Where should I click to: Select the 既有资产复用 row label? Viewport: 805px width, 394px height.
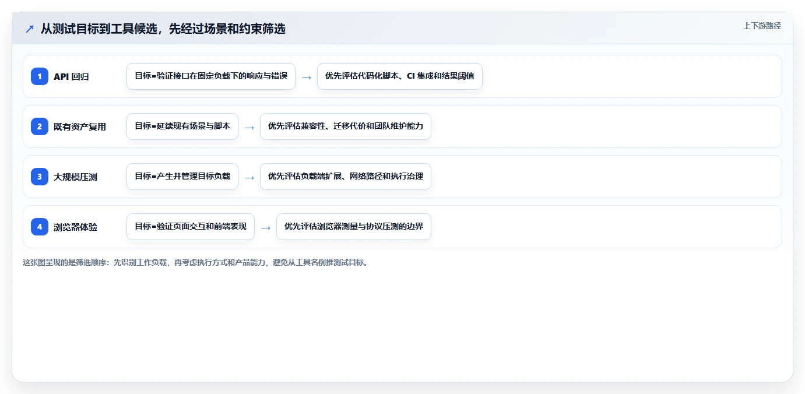pos(80,126)
